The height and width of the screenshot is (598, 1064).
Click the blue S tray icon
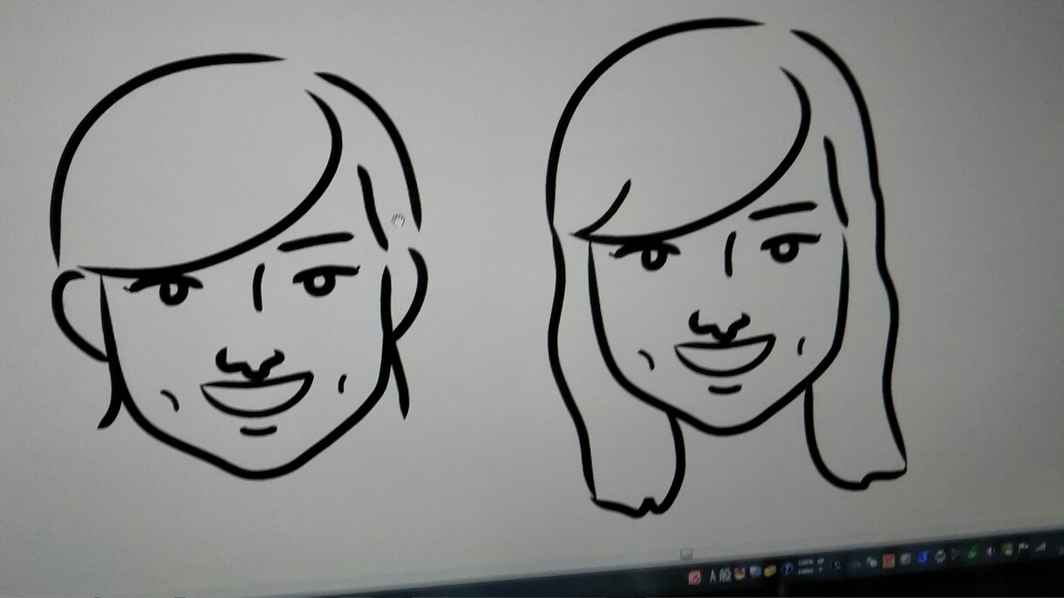point(924,557)
